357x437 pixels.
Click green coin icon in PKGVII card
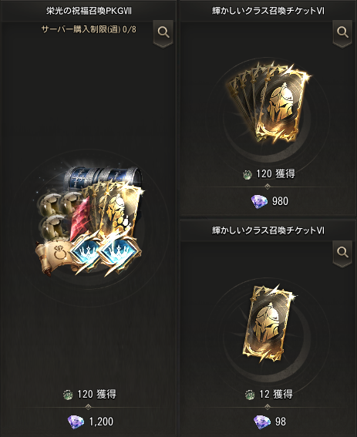pyautogui.click(x=68, y=395)
